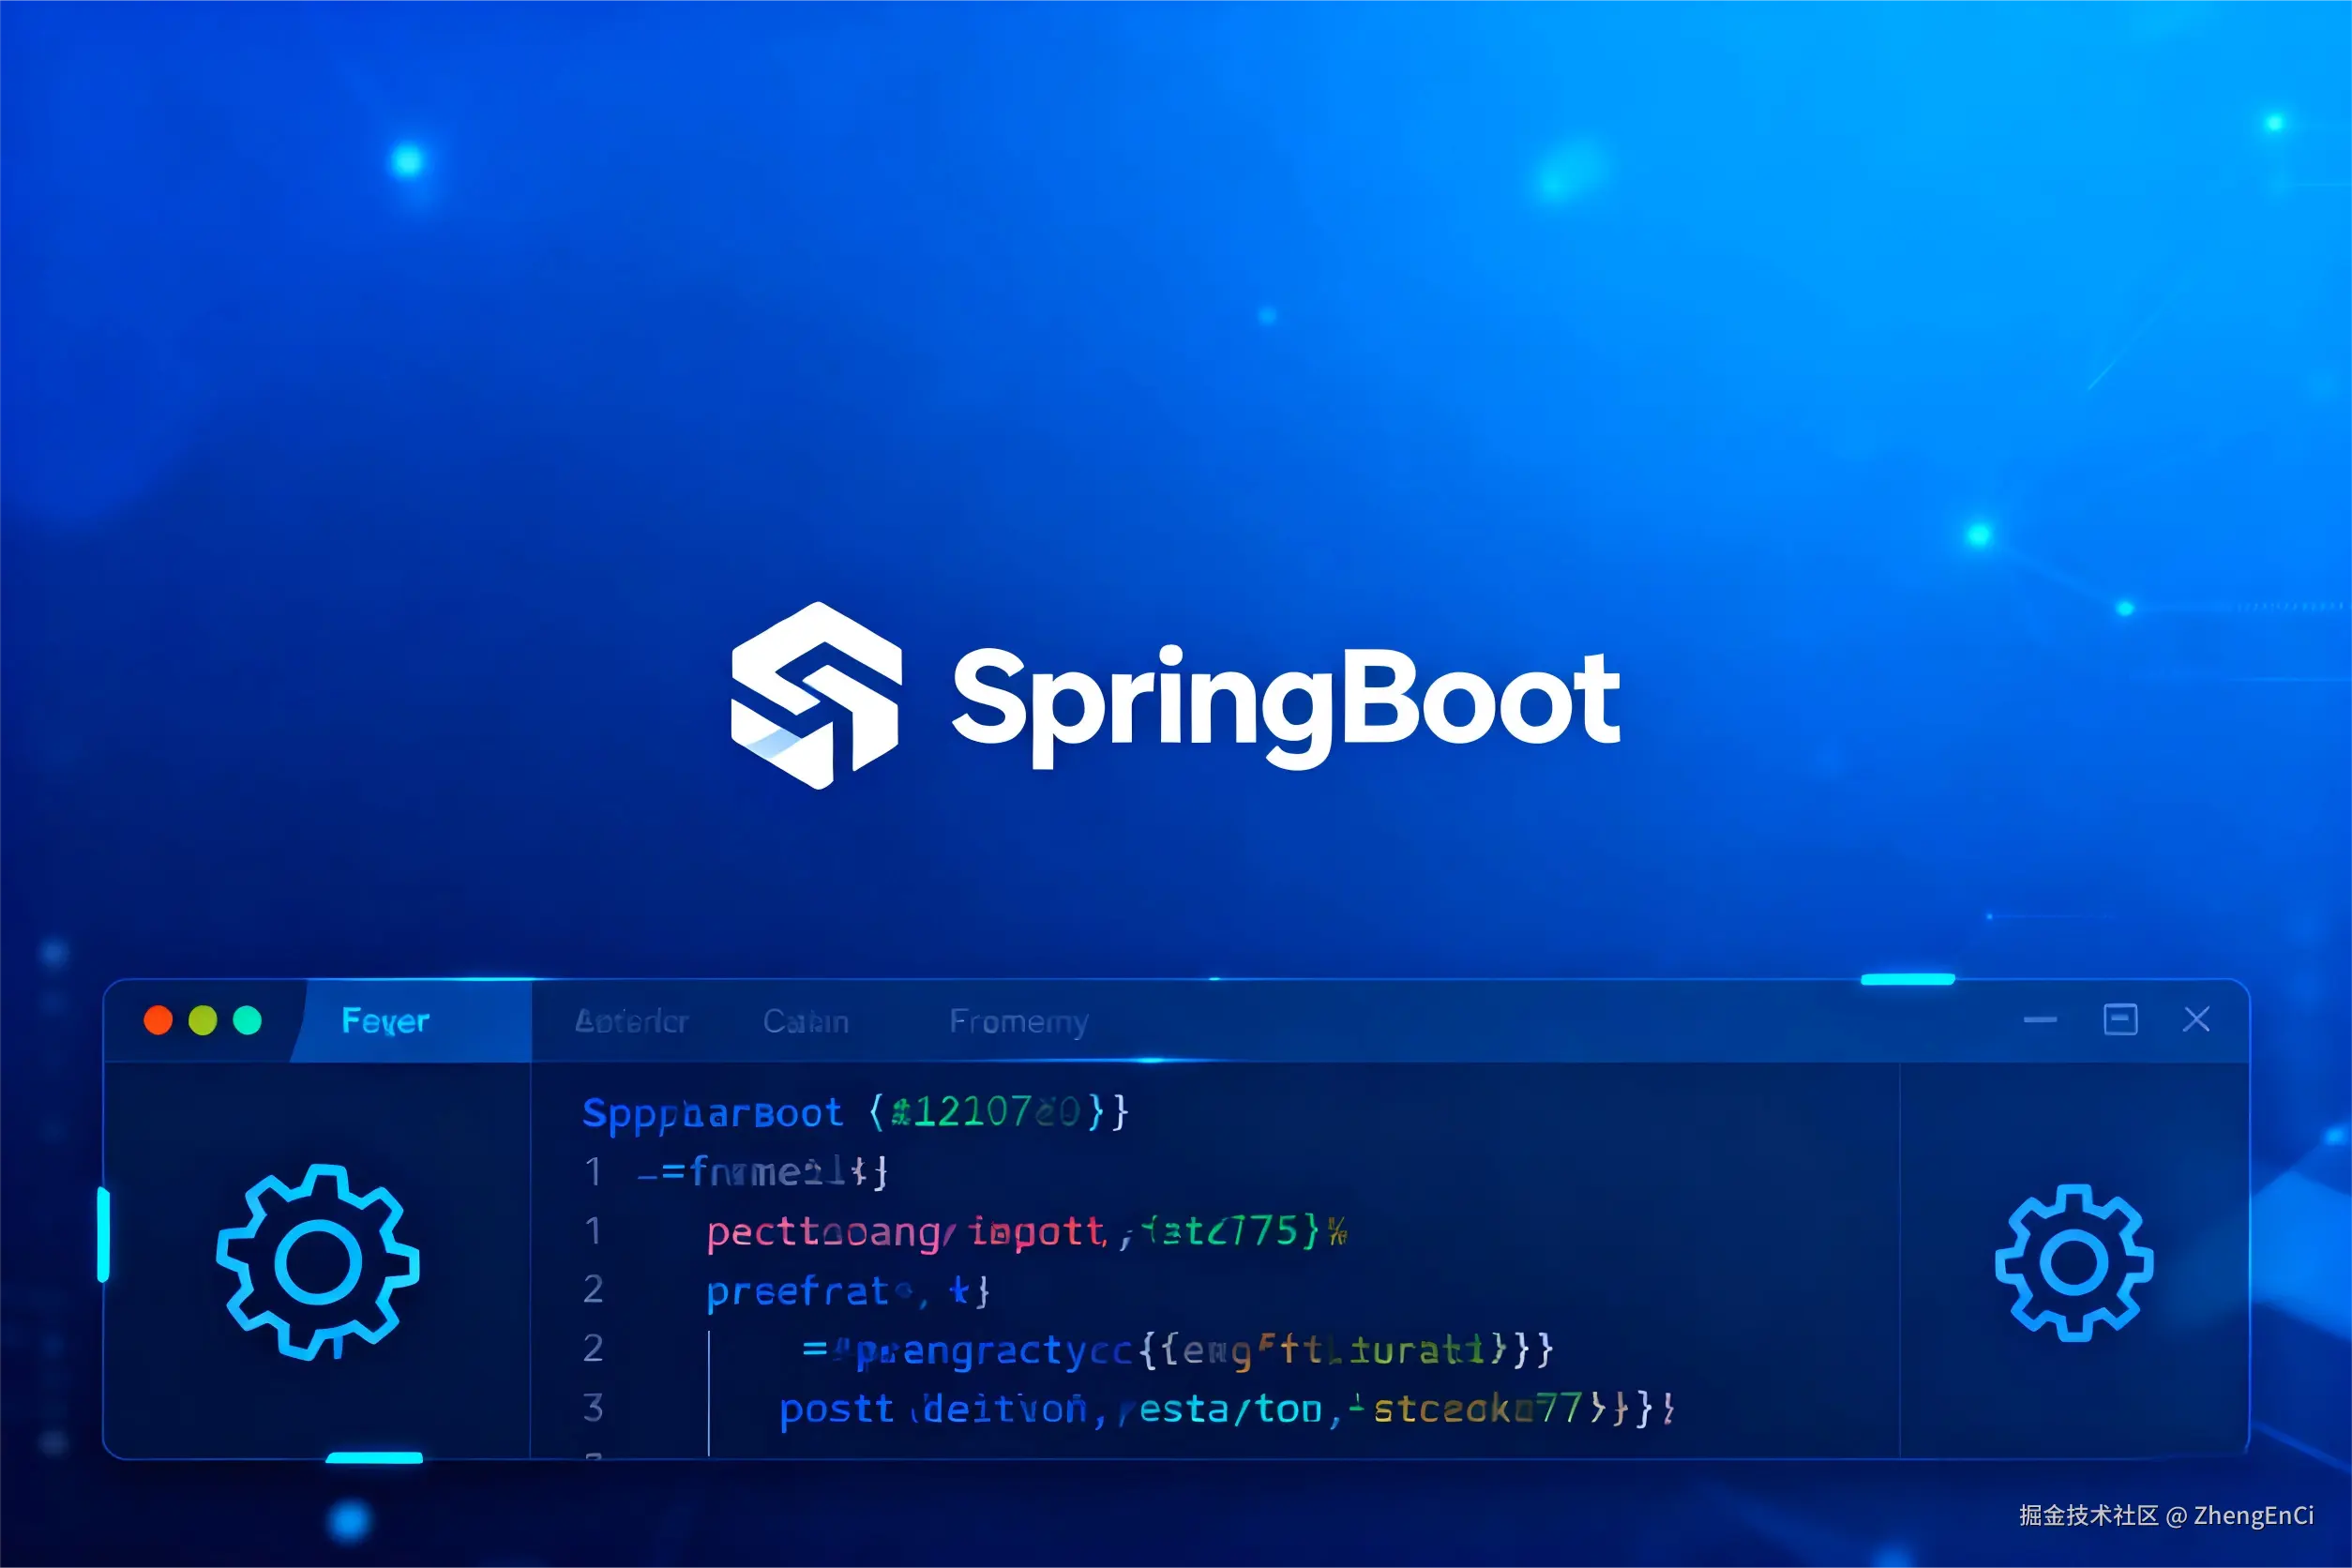The width and height of the screenshot is (2352, 1568).
Task: Click the SpringBoot hexagon logo
Action: pos(816,696)
